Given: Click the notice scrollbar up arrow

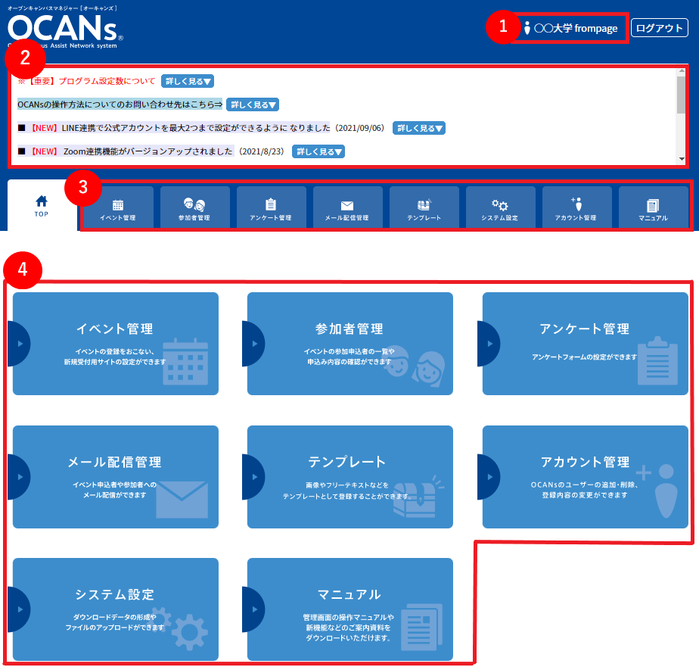Looking at the screenshot, I should tap(681, 71).
